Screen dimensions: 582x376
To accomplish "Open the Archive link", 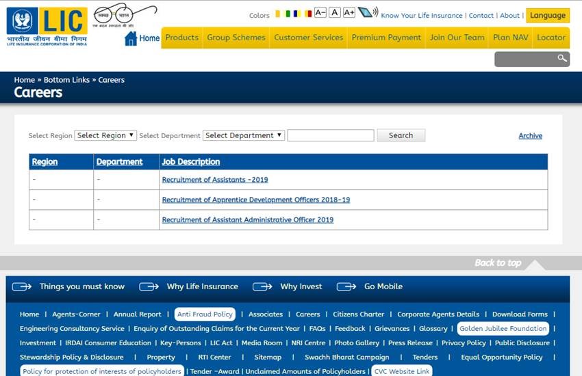I will point(530,136).
